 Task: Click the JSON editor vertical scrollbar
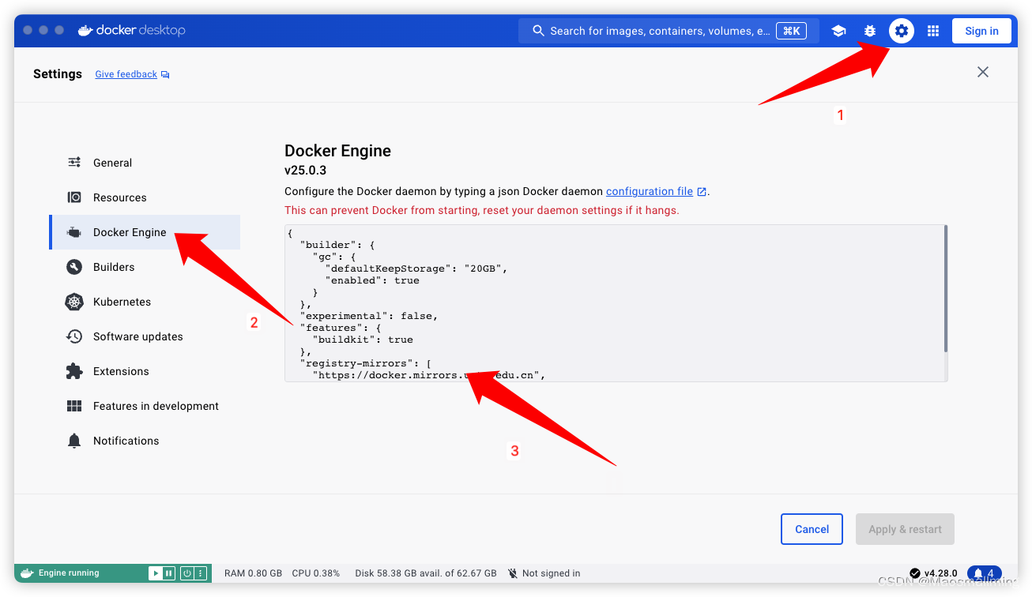[945, 288]
